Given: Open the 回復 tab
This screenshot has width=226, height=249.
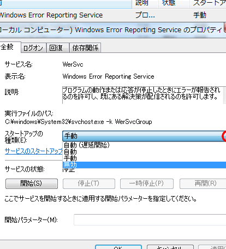Looking at the screenshot, I should point(57,48).
